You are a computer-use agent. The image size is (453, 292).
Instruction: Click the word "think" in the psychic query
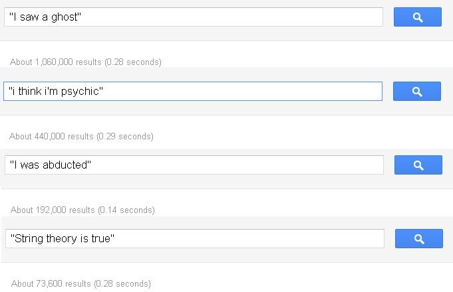(30, 92)
